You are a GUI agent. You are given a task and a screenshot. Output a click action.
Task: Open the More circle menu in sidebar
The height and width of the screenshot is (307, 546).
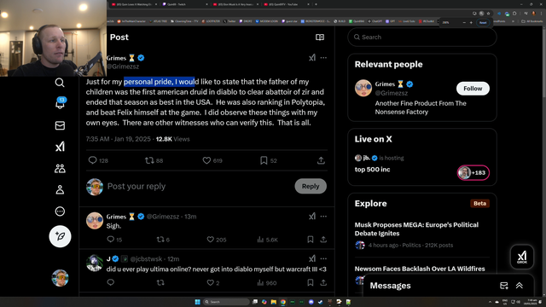(60, 211)
